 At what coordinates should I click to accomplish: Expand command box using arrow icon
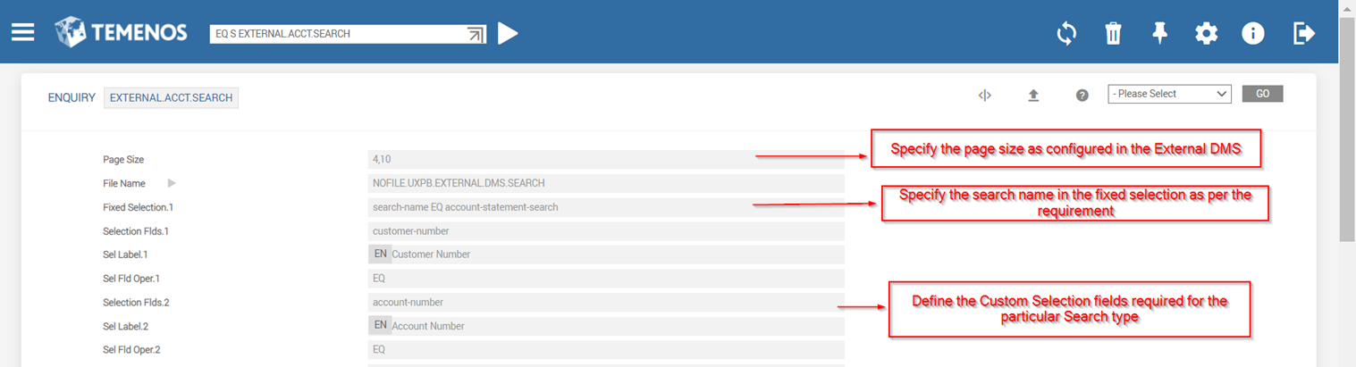click(476, 34)
